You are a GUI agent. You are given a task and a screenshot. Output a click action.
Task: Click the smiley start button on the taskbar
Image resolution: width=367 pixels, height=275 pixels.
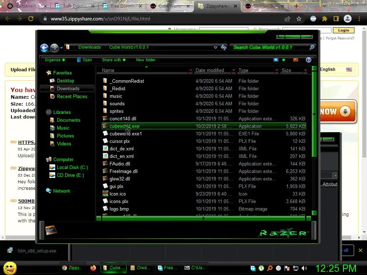(x=10, y=268)
